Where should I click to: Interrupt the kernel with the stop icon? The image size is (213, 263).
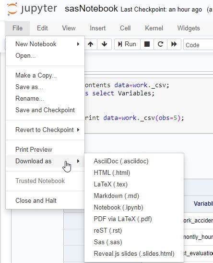pos(147,44)
